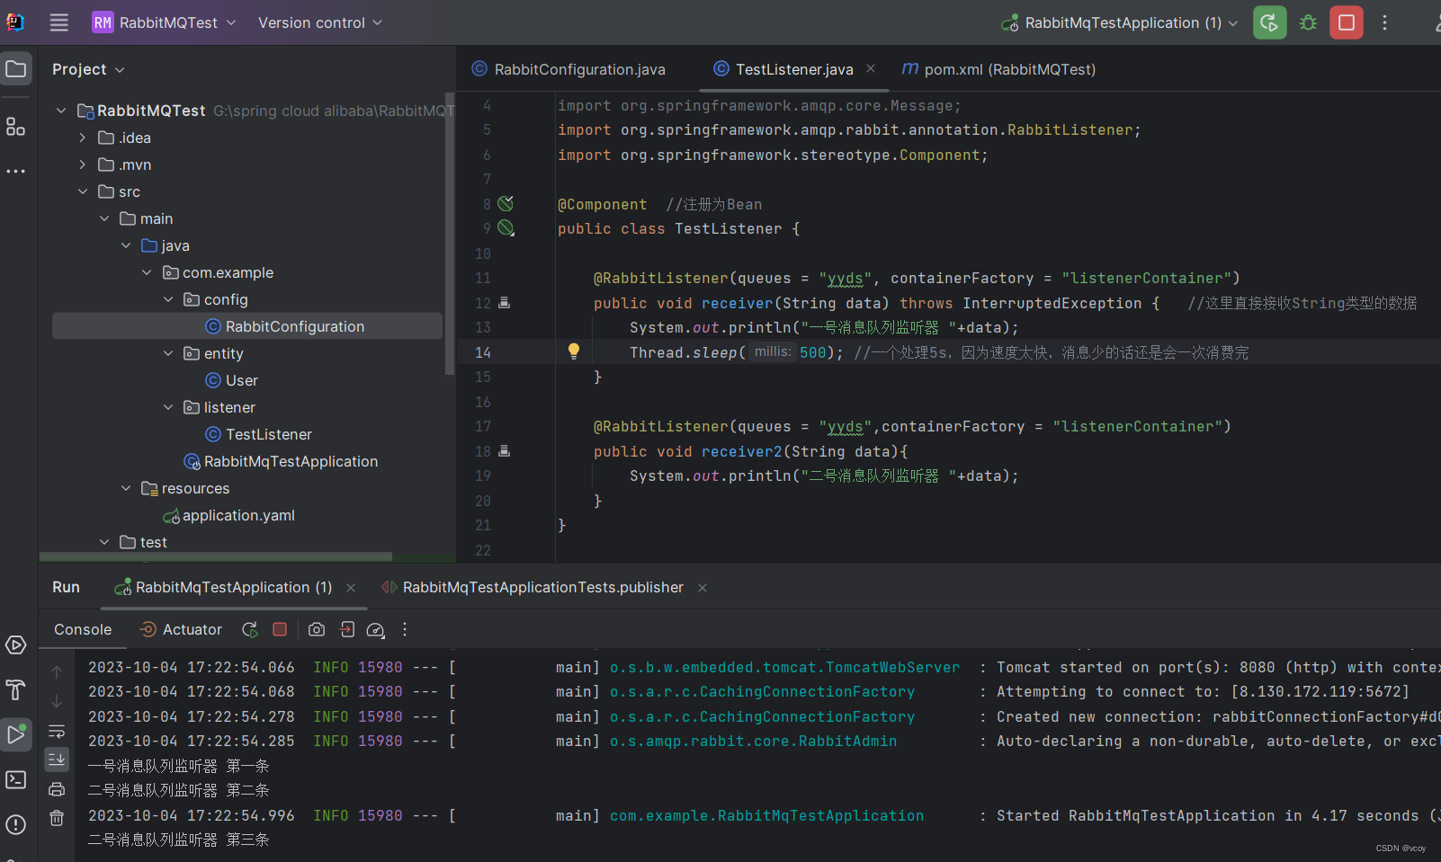1441x862 pixels.
Task: Collapse the config package
Action: click(x=168, y=299)
